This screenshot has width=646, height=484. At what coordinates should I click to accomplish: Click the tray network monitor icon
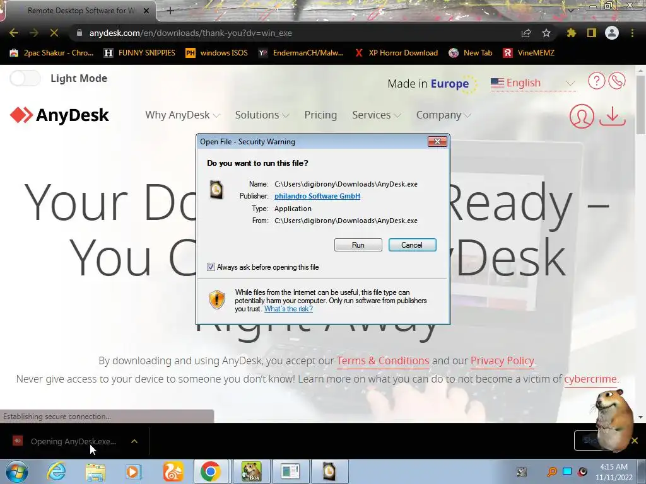point(567,471)
